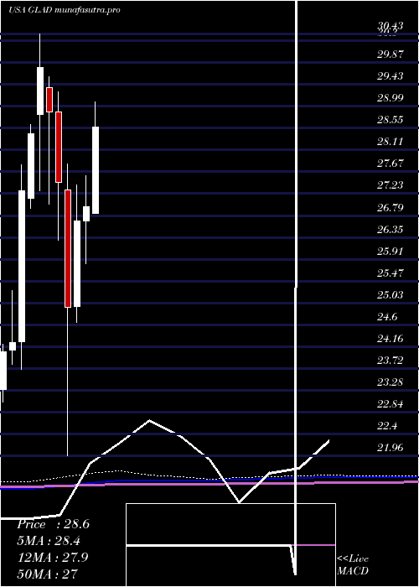Select the 25.91 price level label
This screenshot has width=419, height=587.
(x=391, y=252)
